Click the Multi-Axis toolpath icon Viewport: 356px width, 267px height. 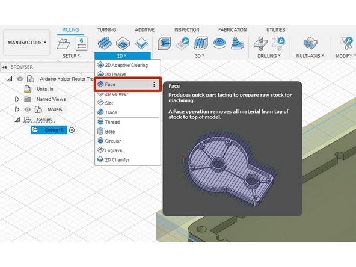[310, 43]
